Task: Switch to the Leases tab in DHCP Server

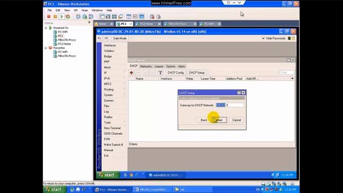Action: tap(159, 66)
